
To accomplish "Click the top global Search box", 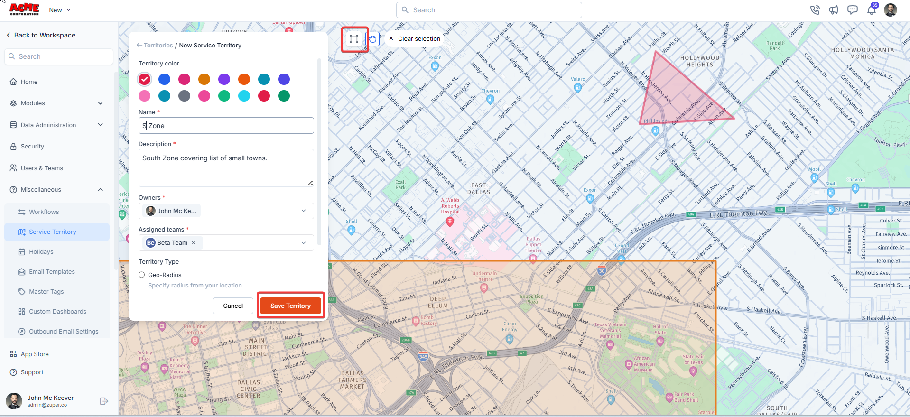I will (x=489, y=10).
